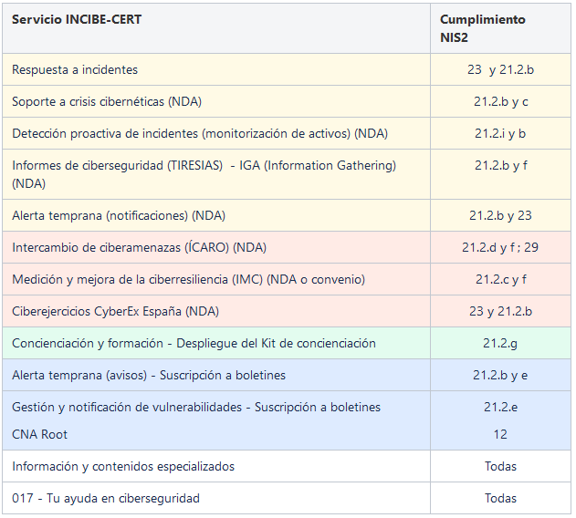Click "017 - Tu ayuda en ciberseguridad"

[x=106, y=498]
